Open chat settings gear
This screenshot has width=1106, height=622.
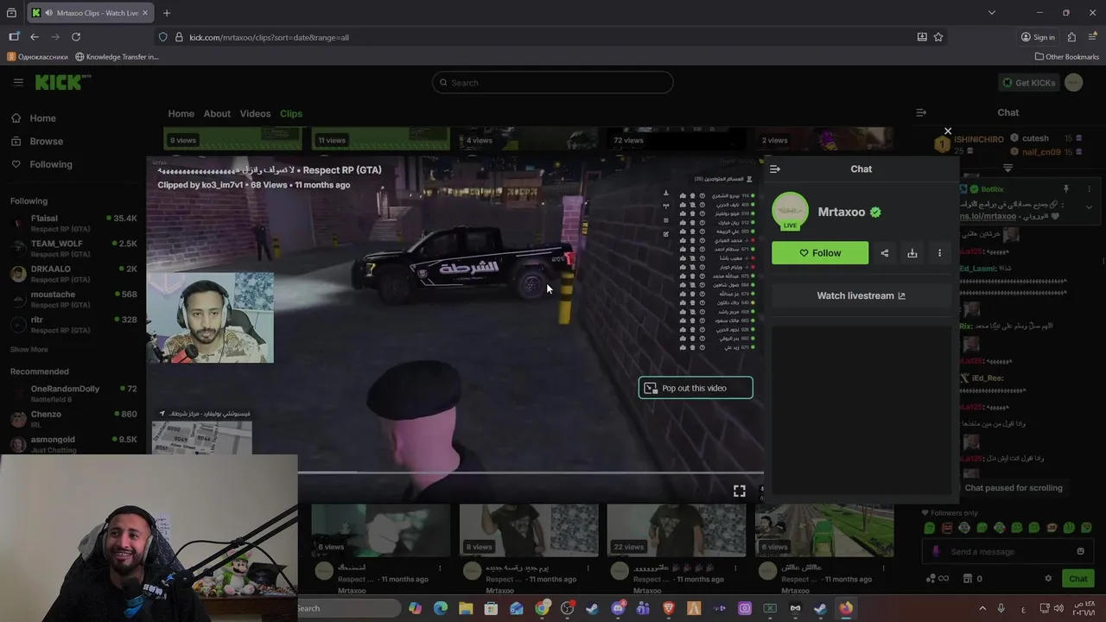(x=1048, y=579)
